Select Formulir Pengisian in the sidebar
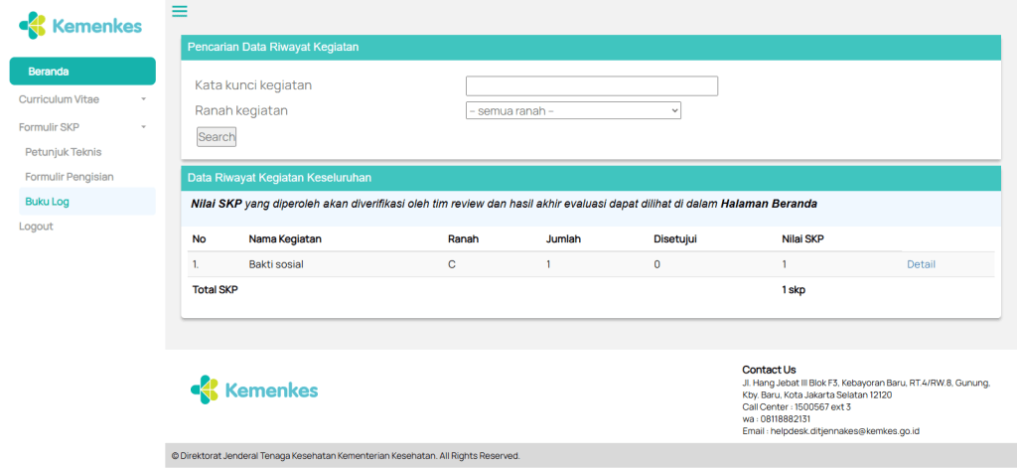1017x469 pixels. click(70, 177)
